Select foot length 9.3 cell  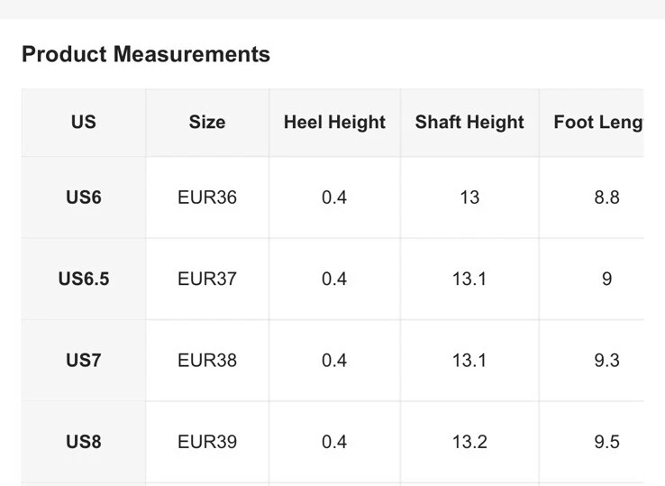pyautogui.click(x=606, y=361)
